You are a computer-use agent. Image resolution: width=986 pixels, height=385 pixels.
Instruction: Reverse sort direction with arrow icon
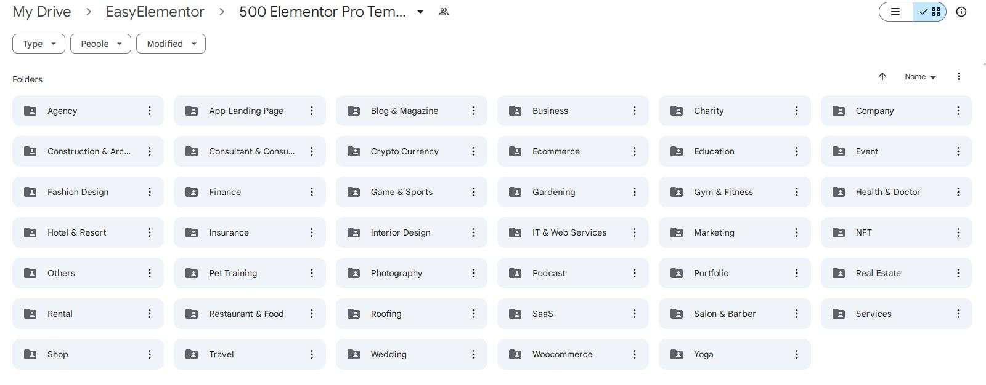pyautogui.click(x=882, y=76)
